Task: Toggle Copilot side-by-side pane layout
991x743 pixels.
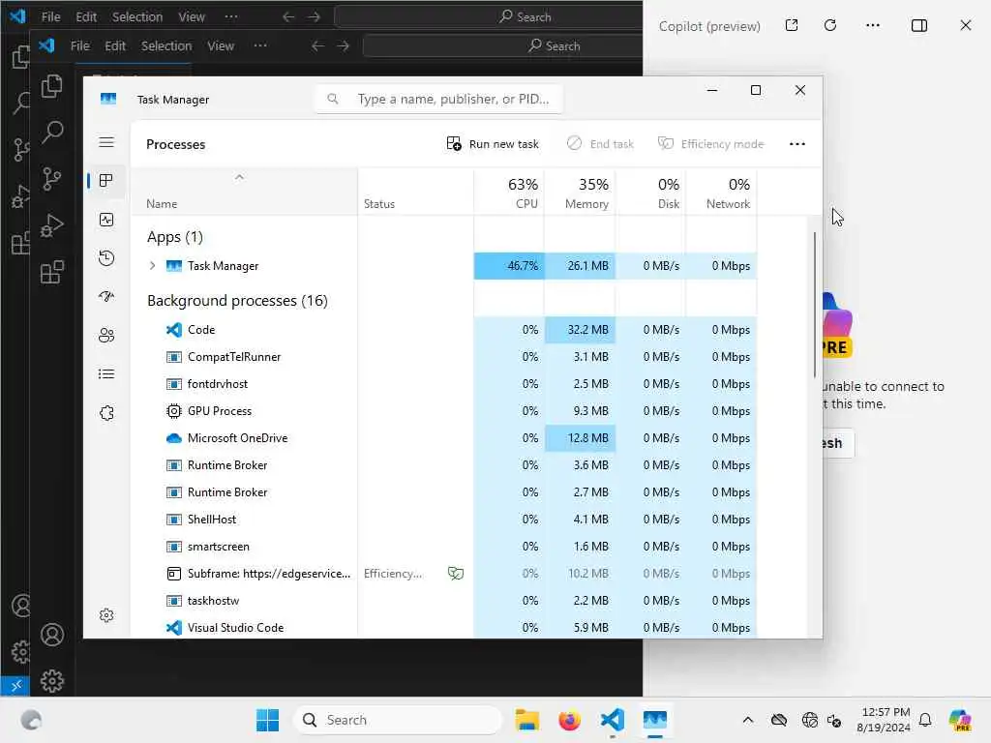Action: (919, 25)
